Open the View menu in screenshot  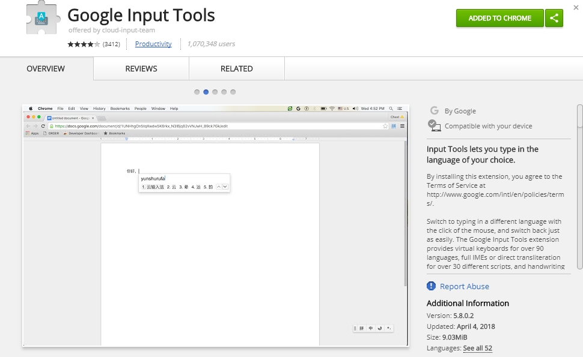84,109
